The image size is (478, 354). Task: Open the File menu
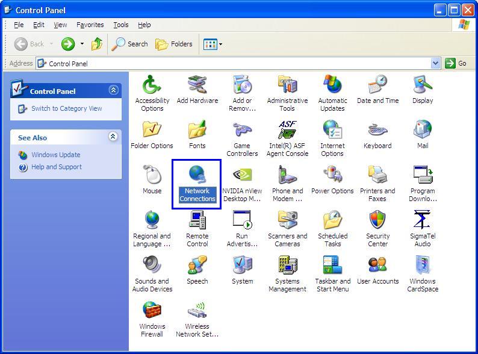pos(19,25)
